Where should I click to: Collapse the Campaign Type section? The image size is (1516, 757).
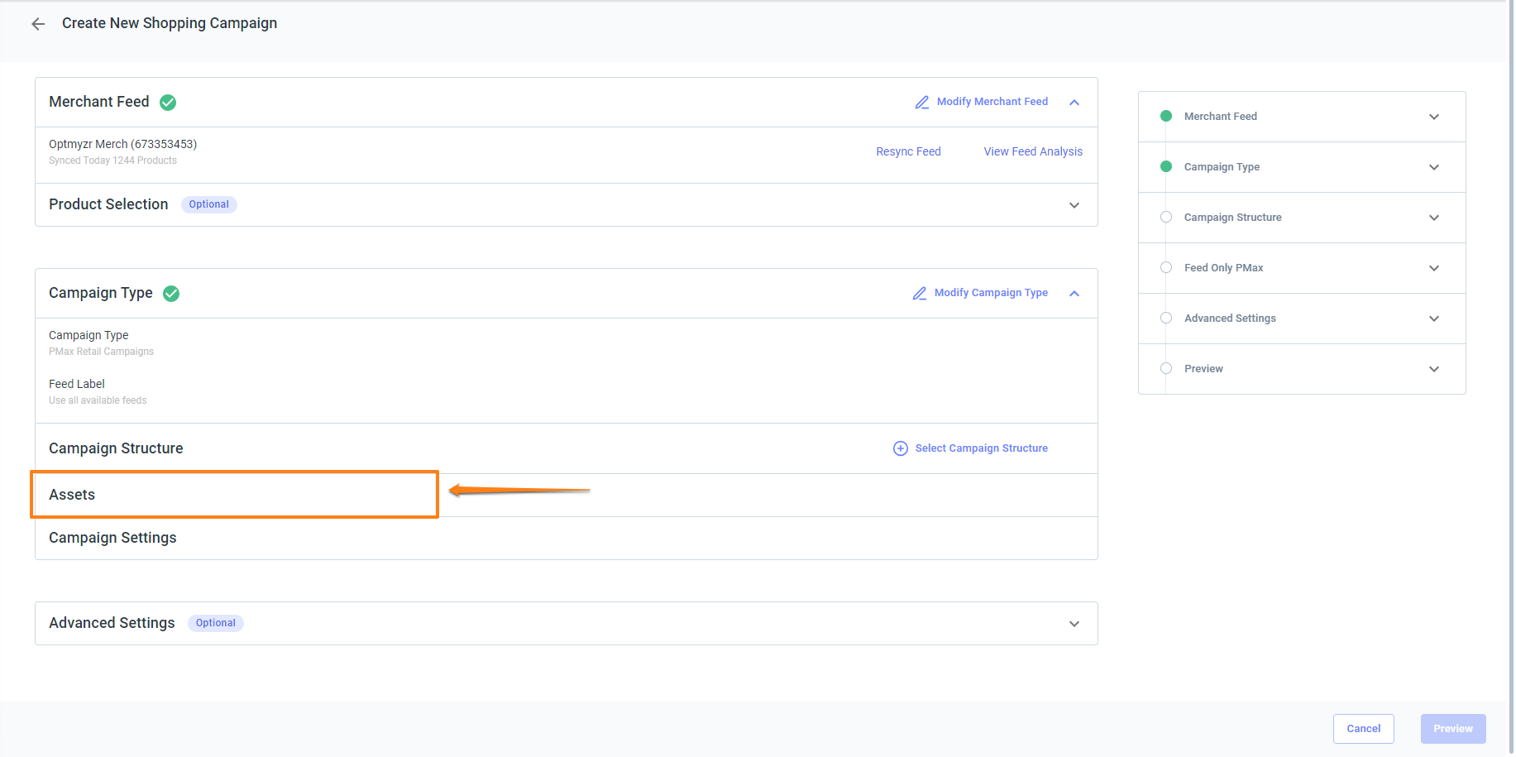tap(1074, 294)
